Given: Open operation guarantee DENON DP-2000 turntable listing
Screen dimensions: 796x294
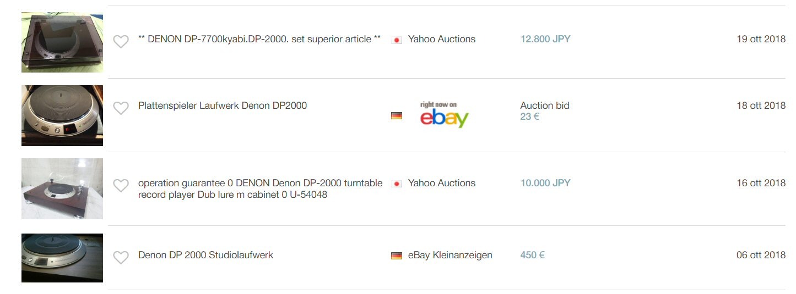Looking at the screenshot, I should click(x=260, y=188).
